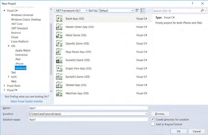This screenshot has width=208, height=135.
Task: Pick the SpriteKit Game (iOS) icon
Action: point(59,77)
